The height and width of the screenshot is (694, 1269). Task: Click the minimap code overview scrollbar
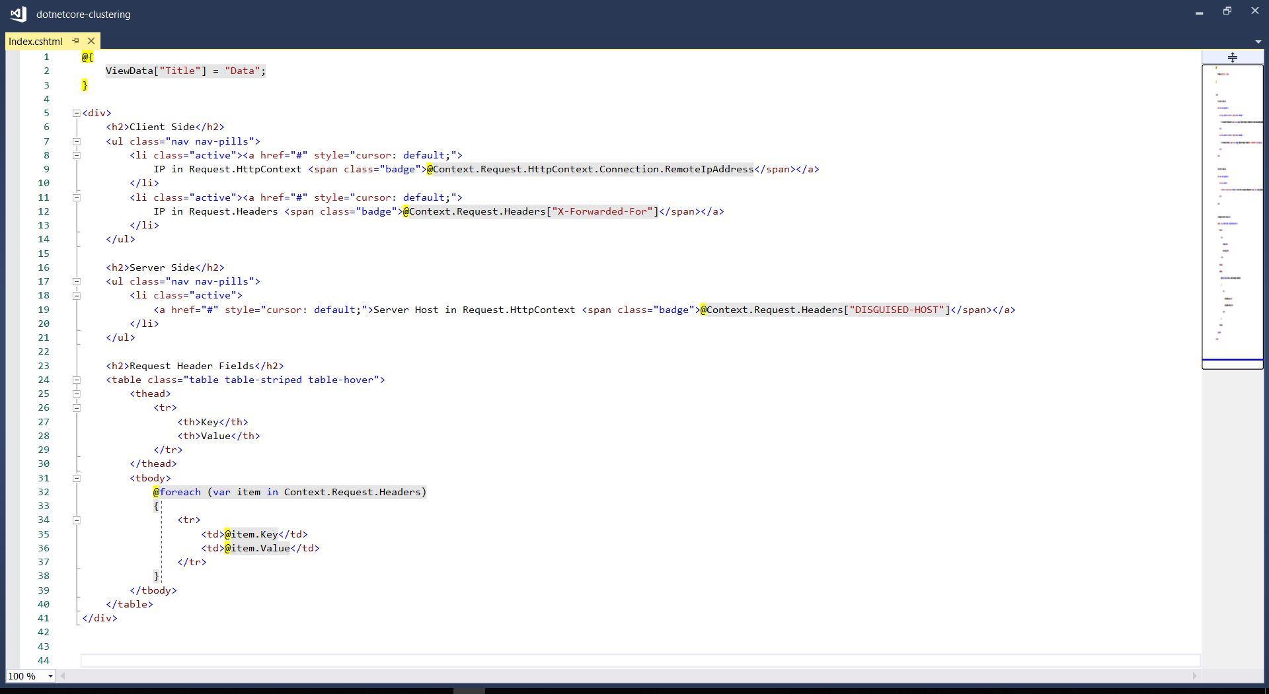(1232, 211)
